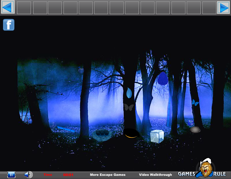Click the red timer value 00:01
231x179 pixels.
(68, 175)
